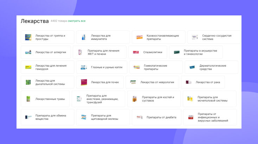
Task: Click the 'Препараты для лечения ЖКТ и печени' icon
Action: pos(80,52)
